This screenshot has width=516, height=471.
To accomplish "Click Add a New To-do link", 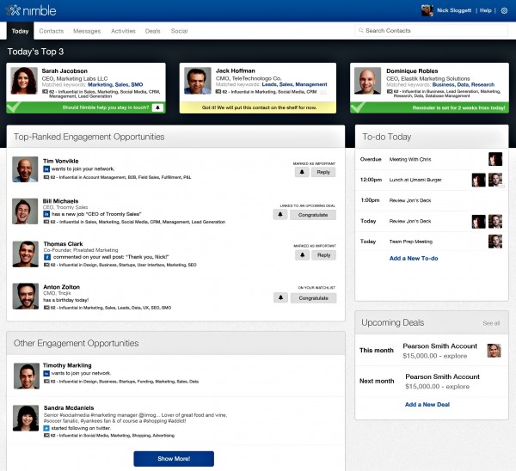I will pos(414,258).
